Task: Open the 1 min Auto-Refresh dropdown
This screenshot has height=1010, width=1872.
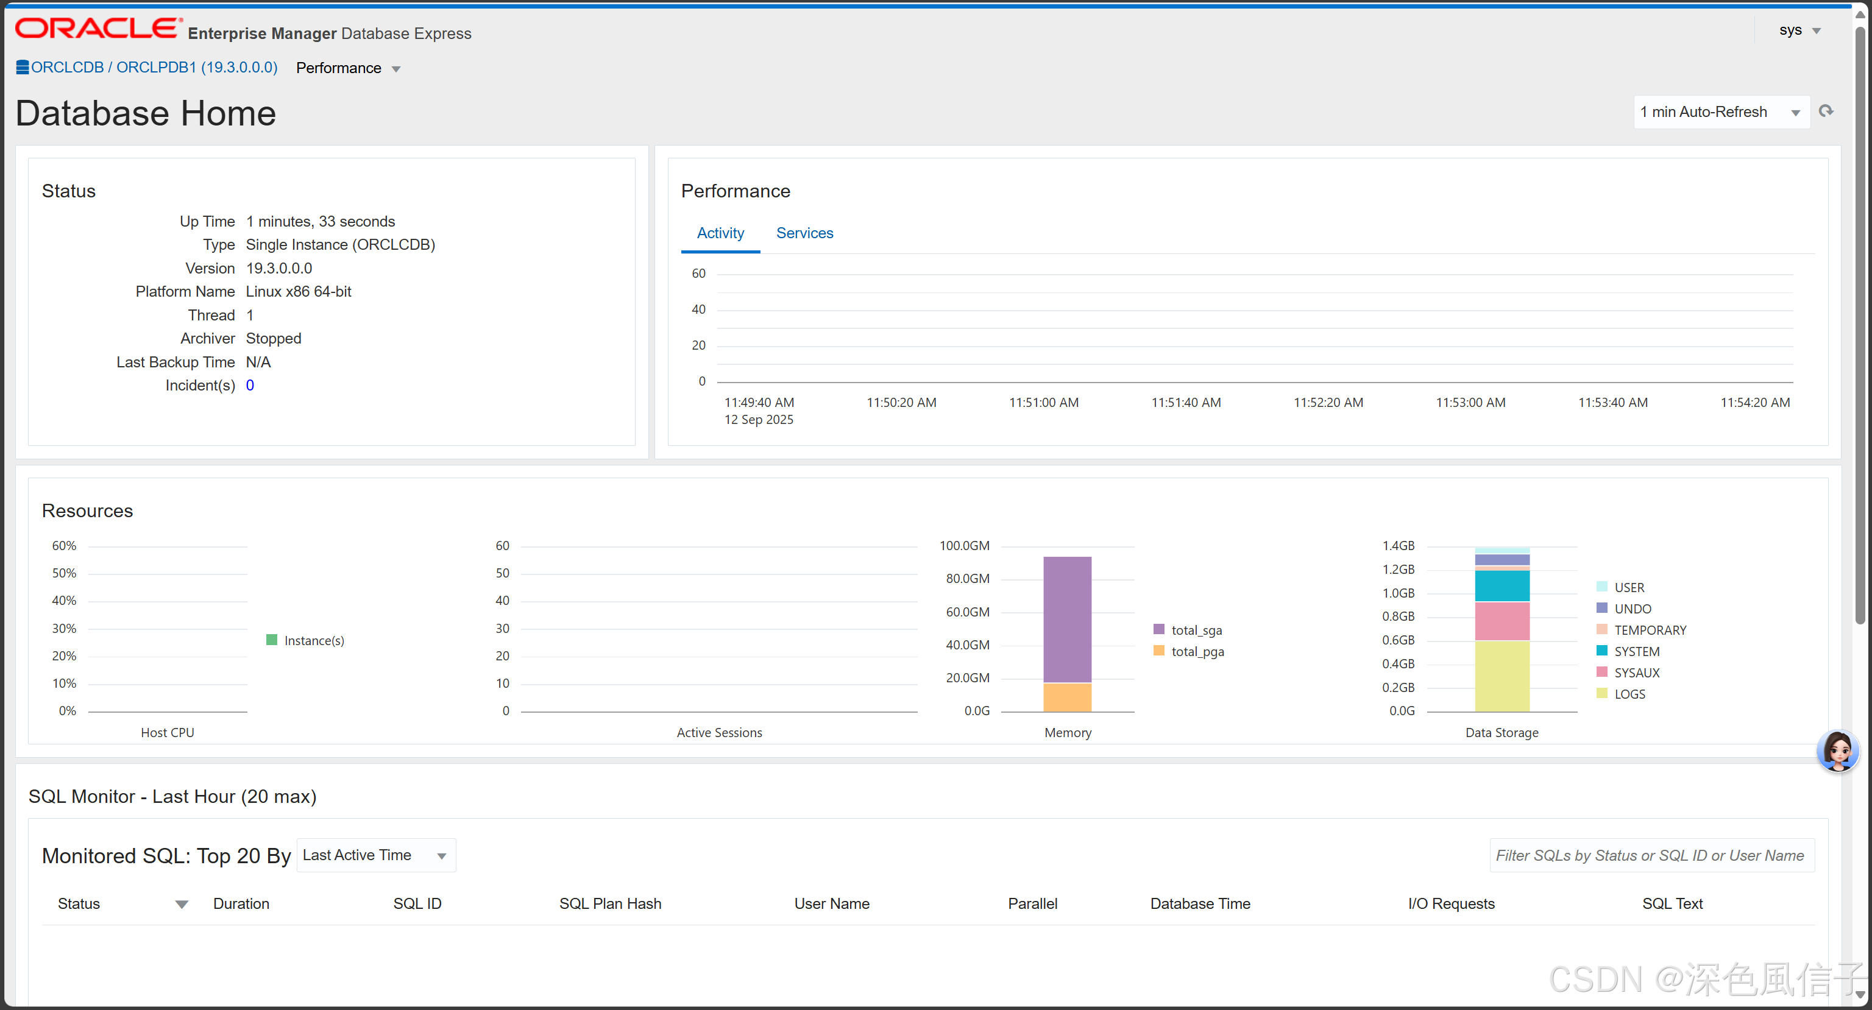Action: point(1721,112)
